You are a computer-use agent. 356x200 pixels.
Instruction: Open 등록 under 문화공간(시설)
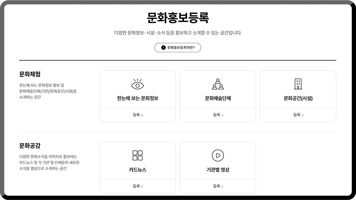point(298,115)
